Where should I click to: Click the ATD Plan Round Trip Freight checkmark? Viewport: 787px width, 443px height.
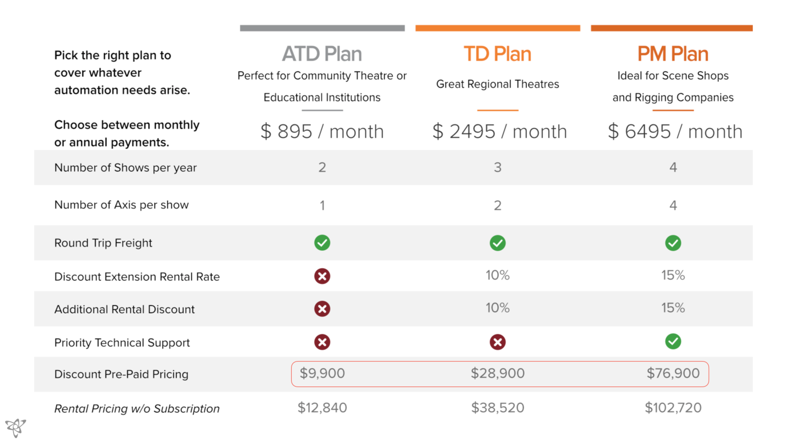(x=322, y=243)
